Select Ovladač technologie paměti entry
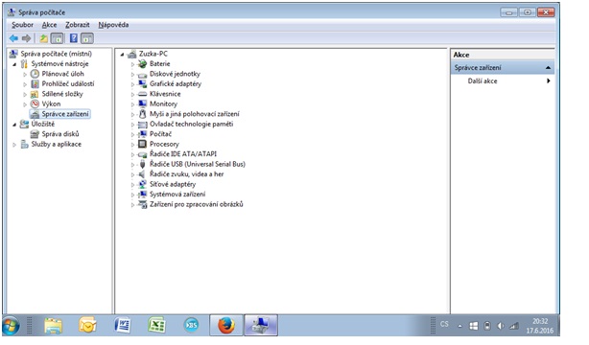The image size is (589, 345). (191, 124)
